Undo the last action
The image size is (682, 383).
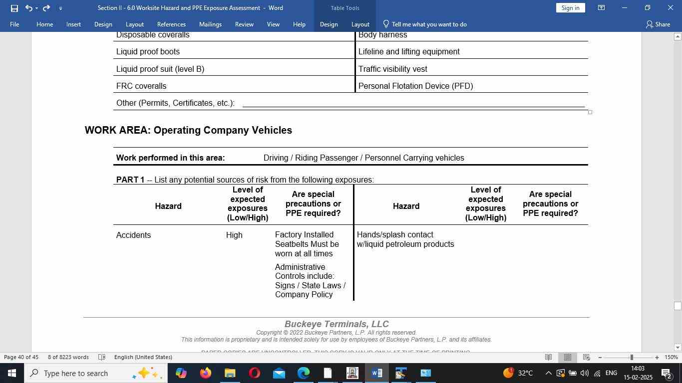(x=29, y=8)
